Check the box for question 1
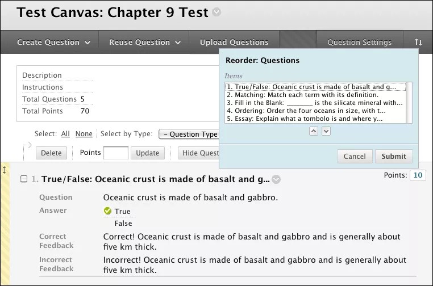 coord(24,179)
